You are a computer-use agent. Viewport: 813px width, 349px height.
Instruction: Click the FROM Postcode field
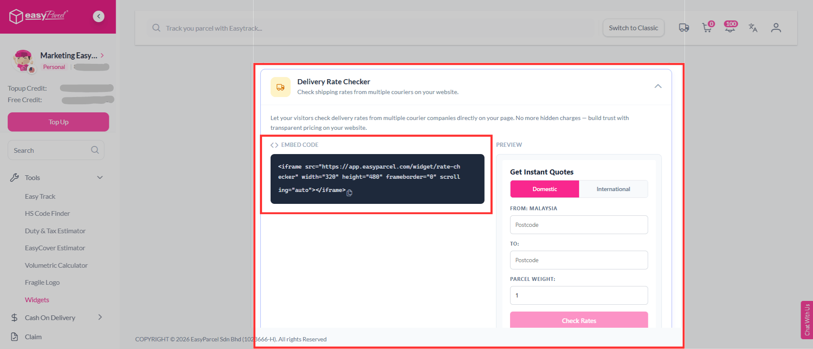pos(579,225)
